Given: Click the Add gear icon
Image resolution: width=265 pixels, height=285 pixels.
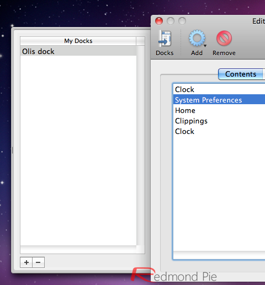Looking at the screenshot, I should pos(197,38).
